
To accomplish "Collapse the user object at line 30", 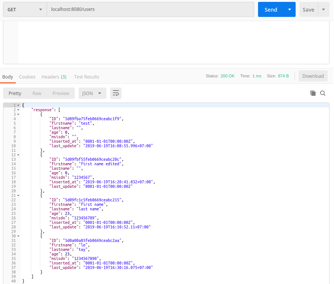I will [18, 236].
